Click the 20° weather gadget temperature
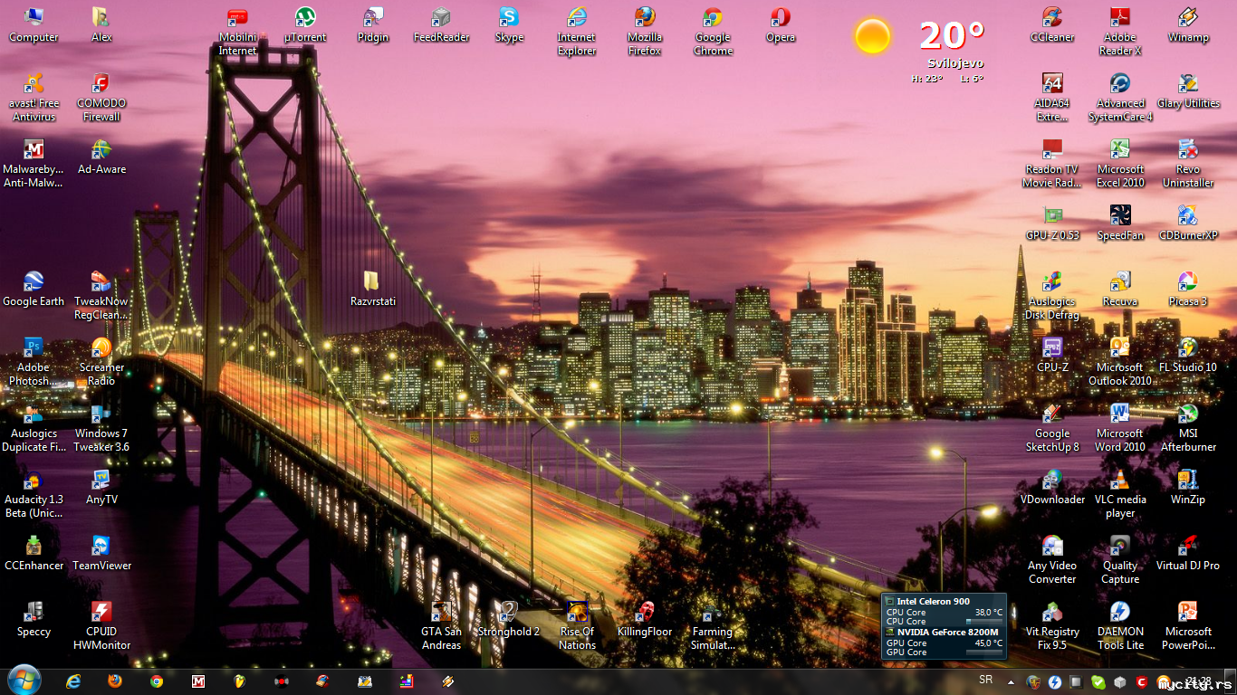This screenshot has height=695, width=1237. pos(952,36)
